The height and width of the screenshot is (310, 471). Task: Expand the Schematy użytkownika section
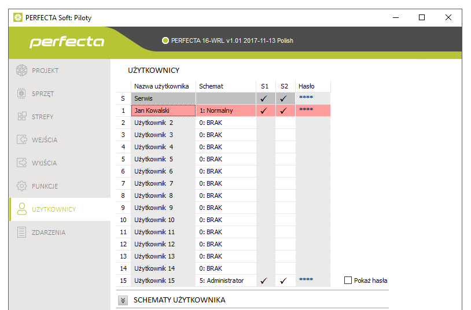tap(123, 300)
